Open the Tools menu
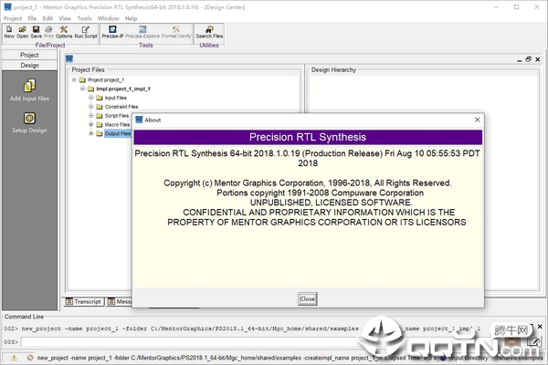The height and width of the screenshot is (365, 548). (x=84, y=18)
